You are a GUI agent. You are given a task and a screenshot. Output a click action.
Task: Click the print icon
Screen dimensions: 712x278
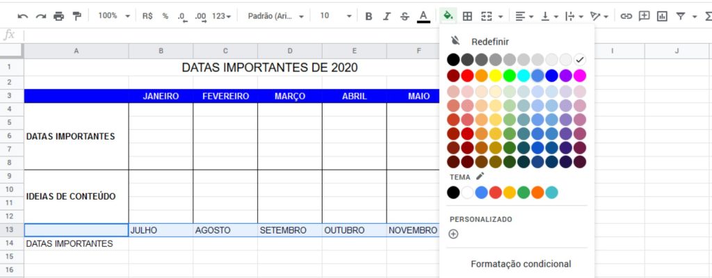[58, 17]
